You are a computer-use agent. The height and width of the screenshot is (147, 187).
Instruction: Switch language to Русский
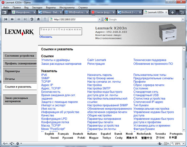pyautogui.click(x=68, y=138)
